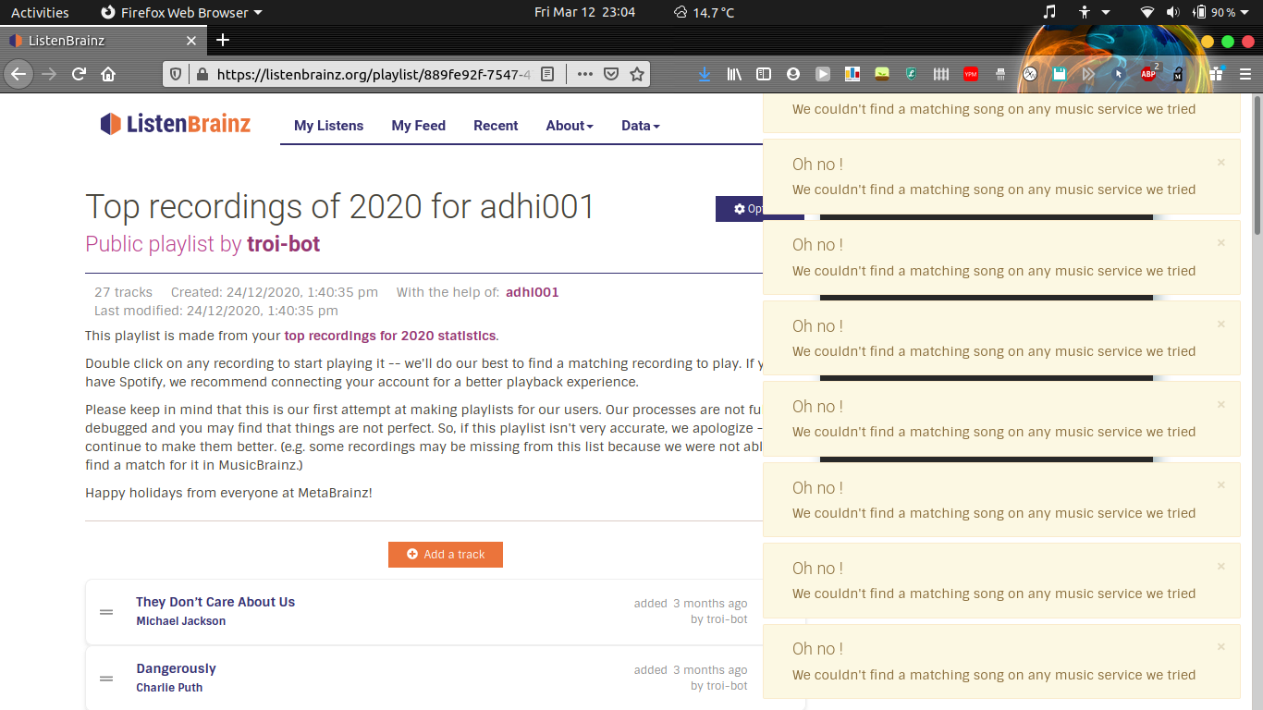The width and height of the screenshot is (1263, 710).
Task: Open the Recent listens page
Action: pos(496,126)
